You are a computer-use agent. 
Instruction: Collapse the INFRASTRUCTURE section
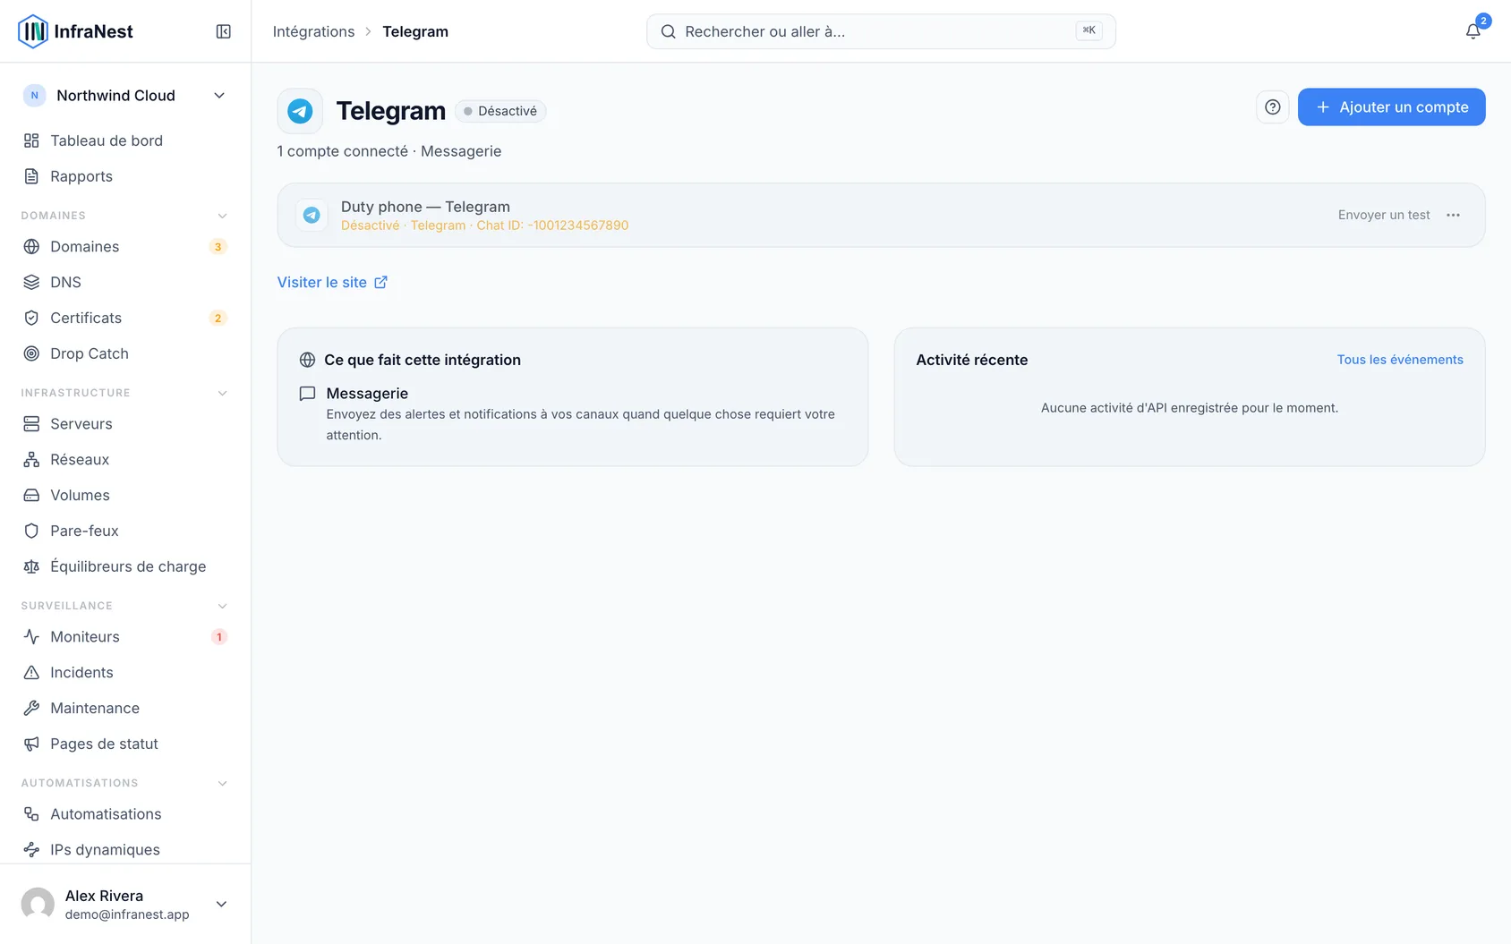222,393
